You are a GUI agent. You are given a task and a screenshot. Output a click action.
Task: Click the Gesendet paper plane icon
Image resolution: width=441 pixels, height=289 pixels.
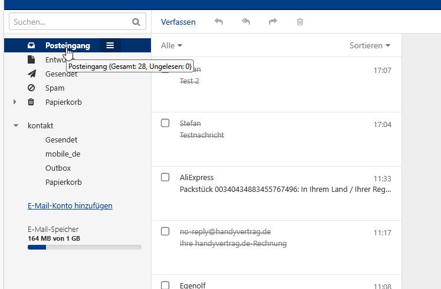[x=31, y=74]
